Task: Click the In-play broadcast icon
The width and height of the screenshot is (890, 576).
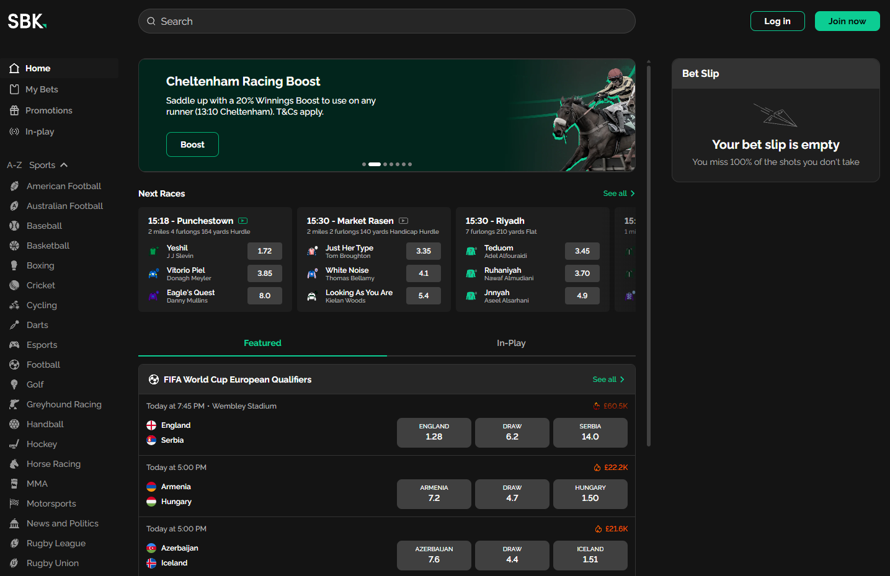Action: pyautogui.click(x=14, y=131)
